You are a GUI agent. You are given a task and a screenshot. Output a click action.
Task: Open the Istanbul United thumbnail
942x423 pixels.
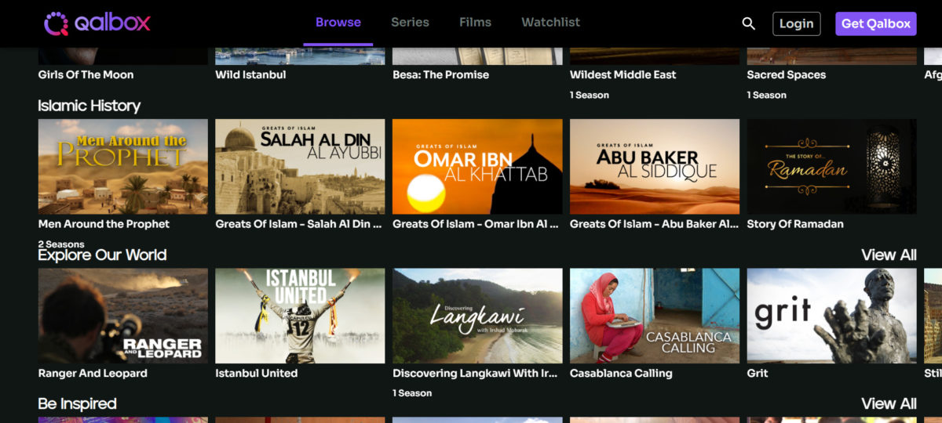click(300, 316)
